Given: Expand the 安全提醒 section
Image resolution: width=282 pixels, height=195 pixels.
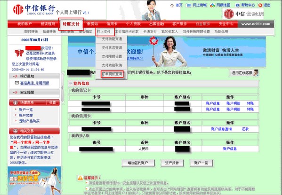Looking at the screenshot, I should pyautogui.click(x=34, y=92).
